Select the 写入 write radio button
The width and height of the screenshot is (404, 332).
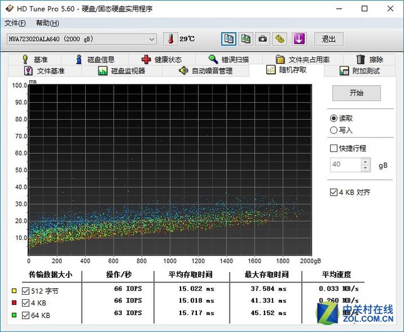pyautogui.click(x=333, y=130)
